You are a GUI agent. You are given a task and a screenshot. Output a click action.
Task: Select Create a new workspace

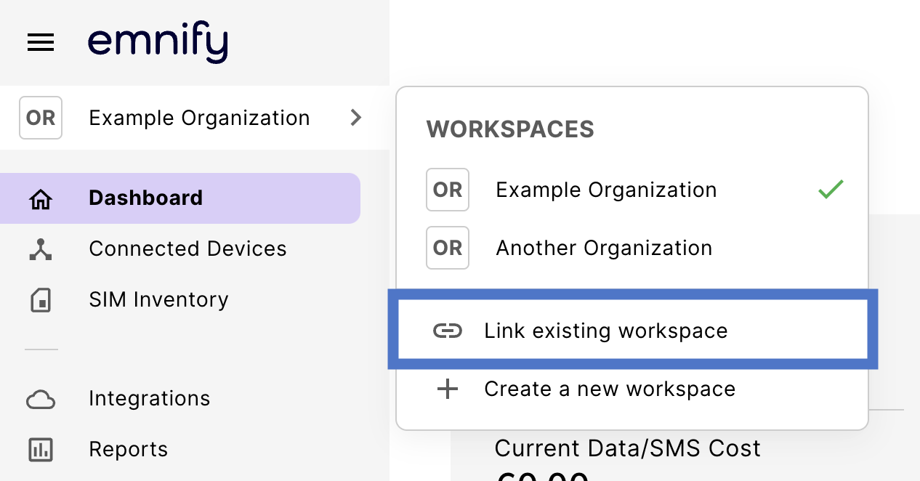click(610, 389)
